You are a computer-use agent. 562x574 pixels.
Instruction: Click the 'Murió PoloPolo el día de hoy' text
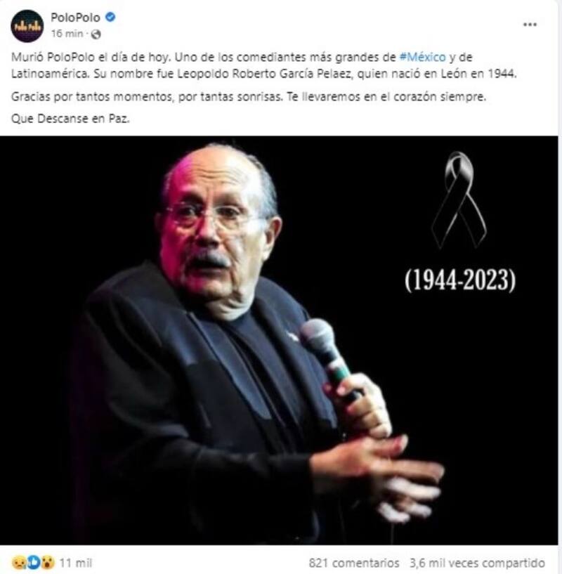tap(91, 57)
